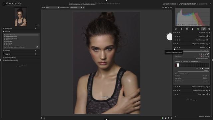
Task: Toggle overexposure indicator at bottom right
Action: pos(165,118)
